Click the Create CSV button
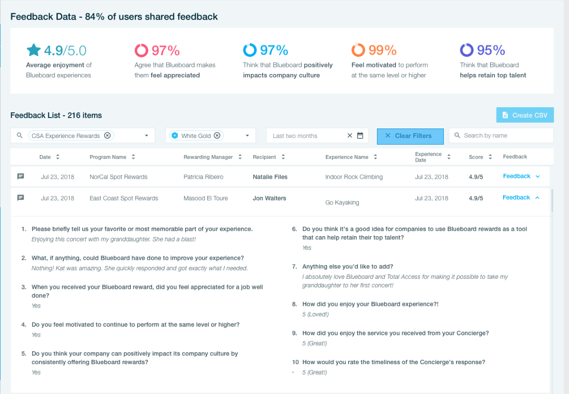This screenshot has height=394, width=569. [525, 115]
